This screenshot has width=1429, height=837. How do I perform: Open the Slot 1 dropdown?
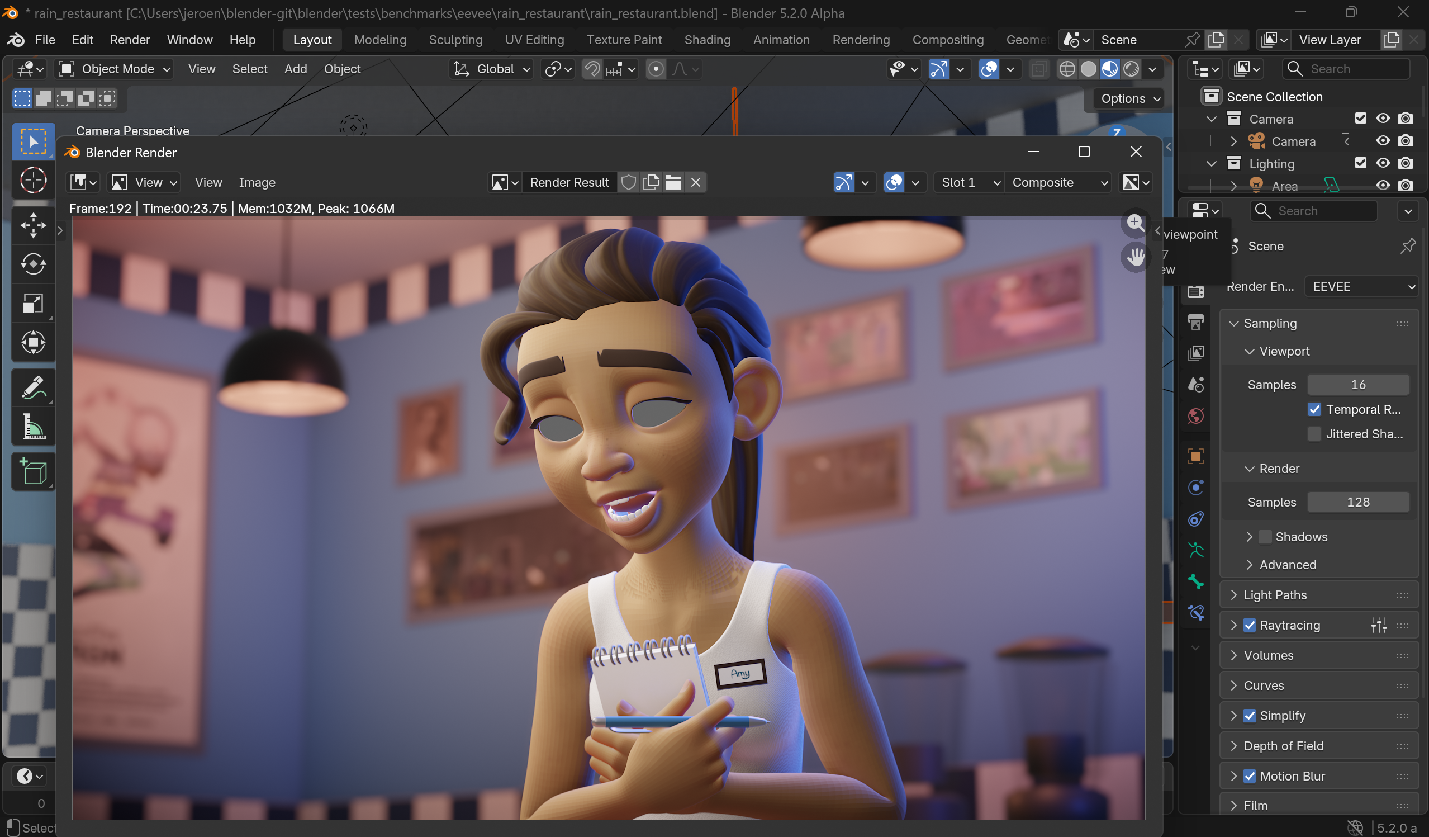click(x=969, y=183)
